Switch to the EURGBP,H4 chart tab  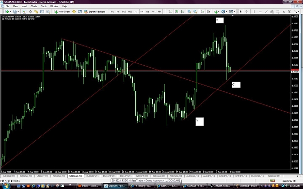coord(93,176)
